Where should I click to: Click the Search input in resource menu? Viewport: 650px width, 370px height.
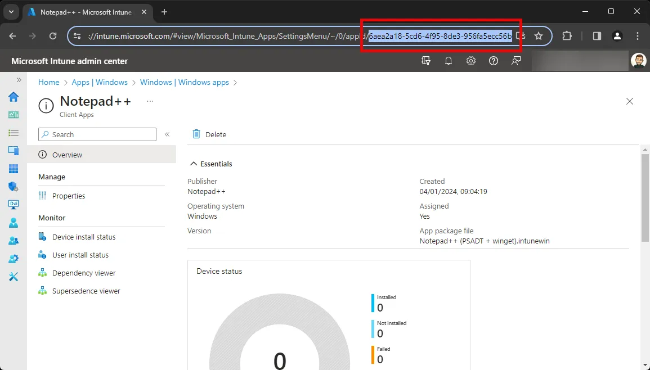97,134
